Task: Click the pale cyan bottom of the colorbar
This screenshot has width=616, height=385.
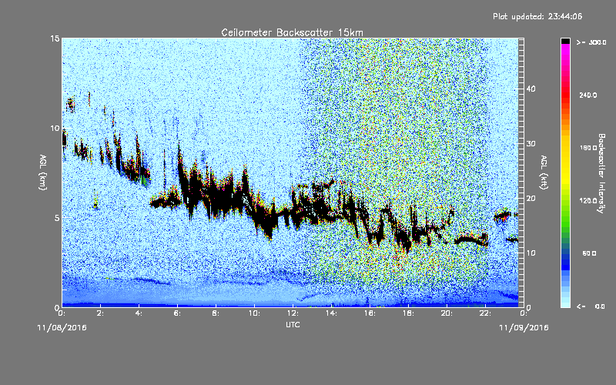Action: click(565, 302)
